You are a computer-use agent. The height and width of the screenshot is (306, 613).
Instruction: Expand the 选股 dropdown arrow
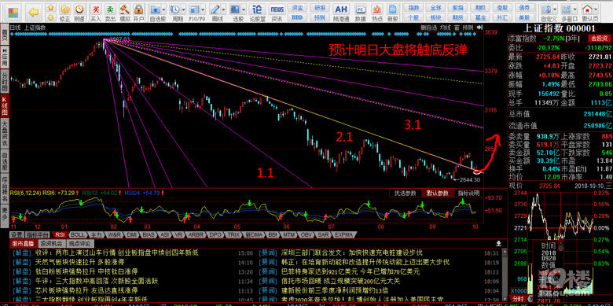click(x=244, y=9)
